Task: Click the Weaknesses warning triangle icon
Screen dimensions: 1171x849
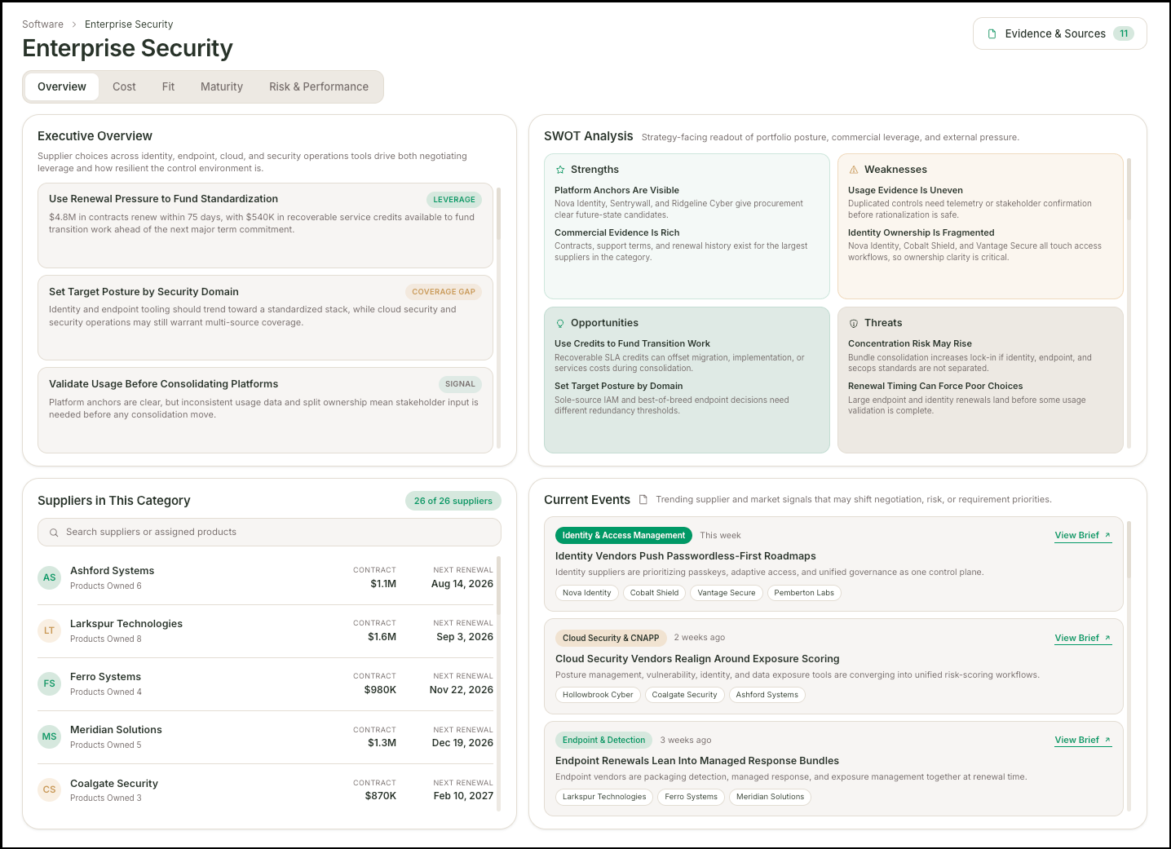Action: [854, 170]
